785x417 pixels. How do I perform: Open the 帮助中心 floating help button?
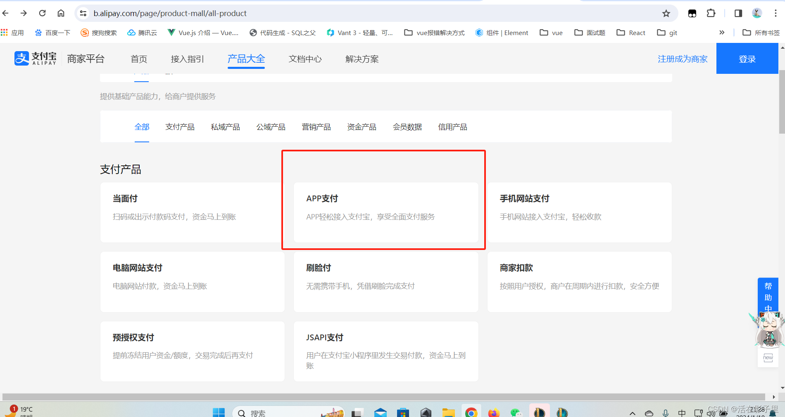coord(768,296)
